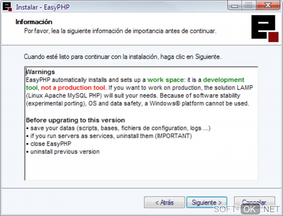This screenshot has height=216, width=283.
Task: Click the red 'not a production tool' text
Action: click(x=73, y=88)
